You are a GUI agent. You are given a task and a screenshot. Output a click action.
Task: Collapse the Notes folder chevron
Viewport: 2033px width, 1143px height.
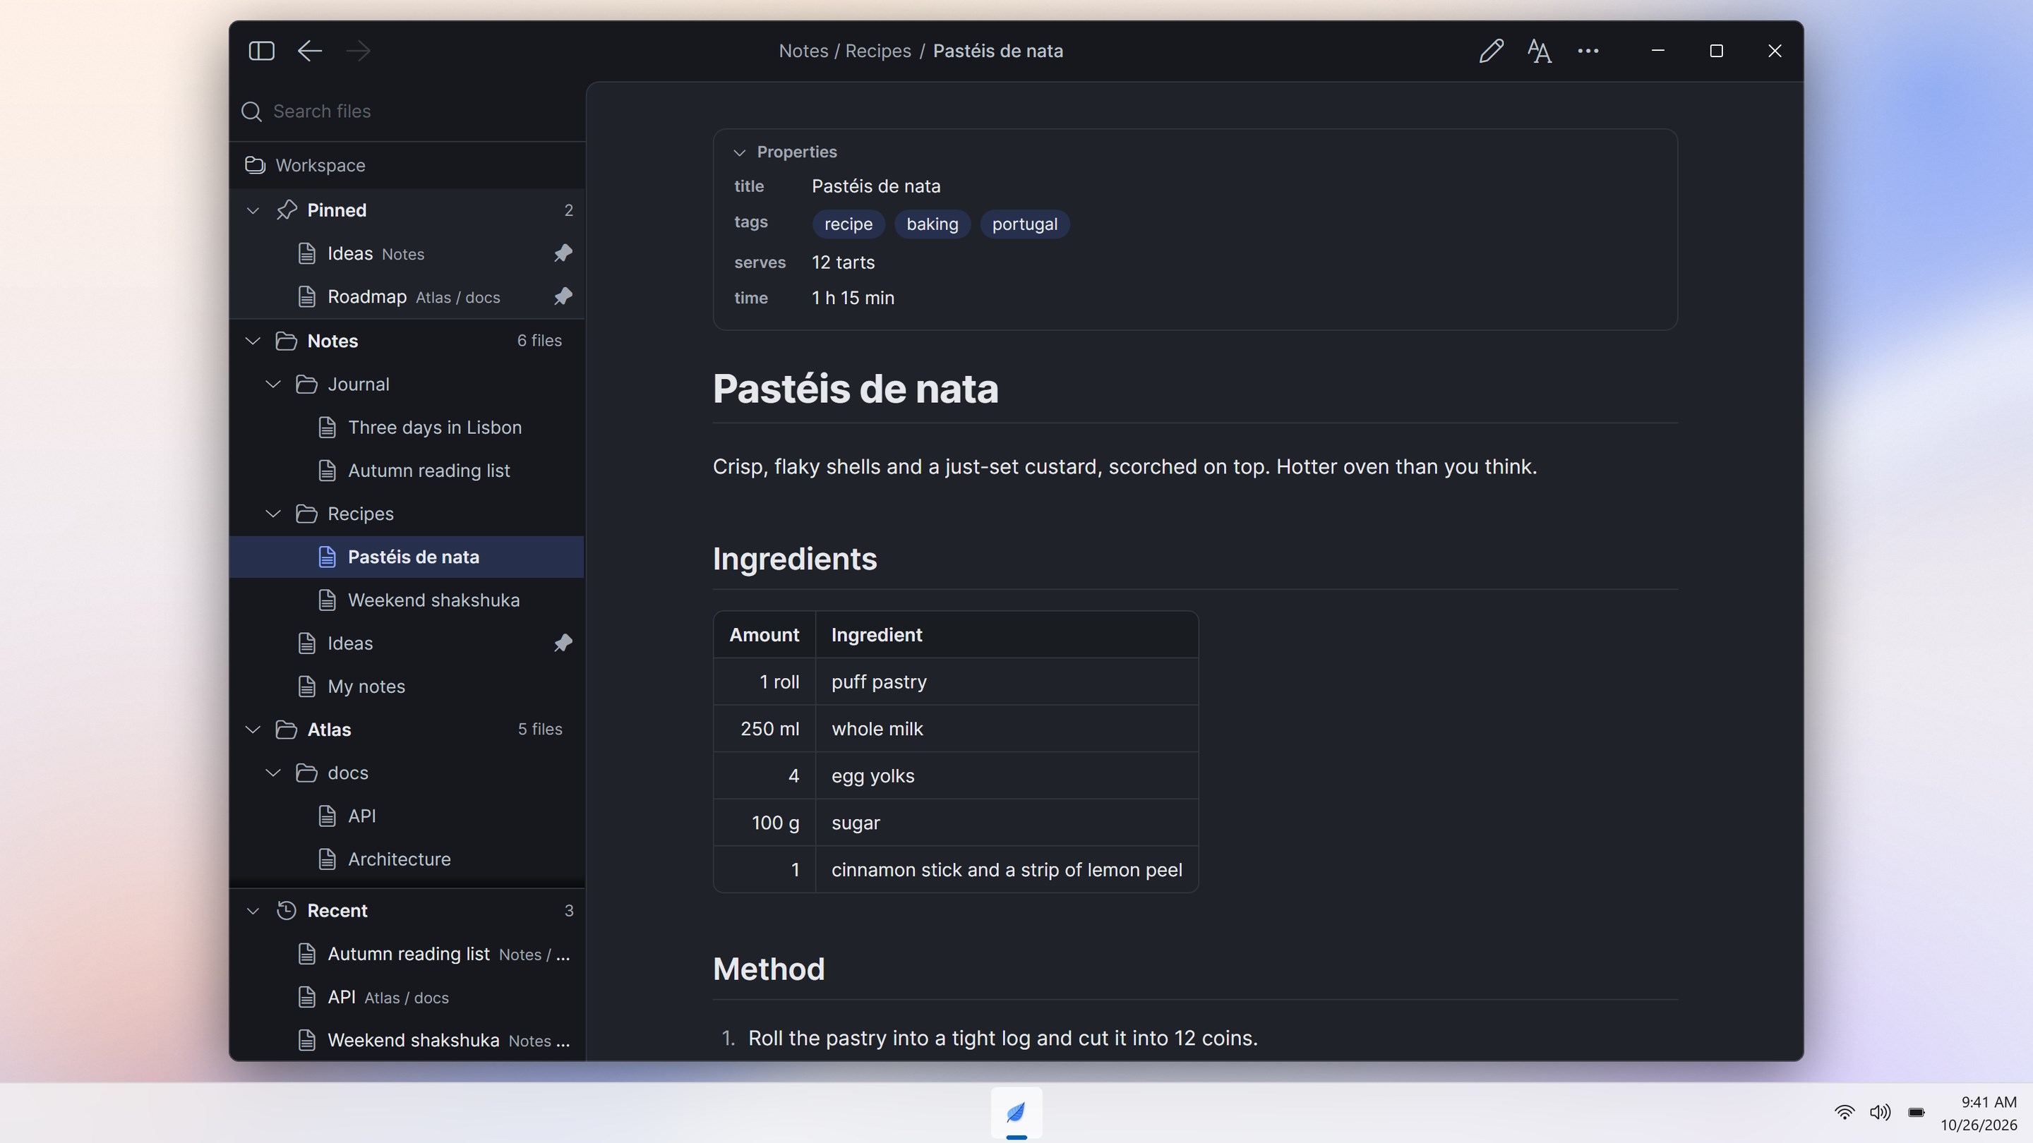click(x=253, y=341)
